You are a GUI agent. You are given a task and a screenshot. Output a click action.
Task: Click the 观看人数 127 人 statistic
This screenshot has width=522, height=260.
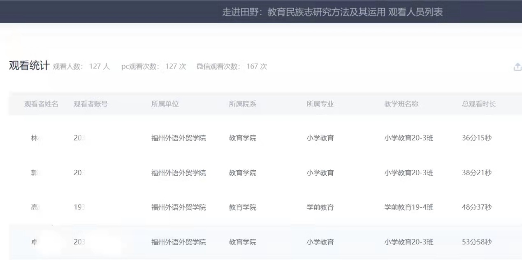[81, 67]
